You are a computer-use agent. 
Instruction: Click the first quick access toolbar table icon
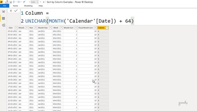pyautogui.click(x=7, y=2)
